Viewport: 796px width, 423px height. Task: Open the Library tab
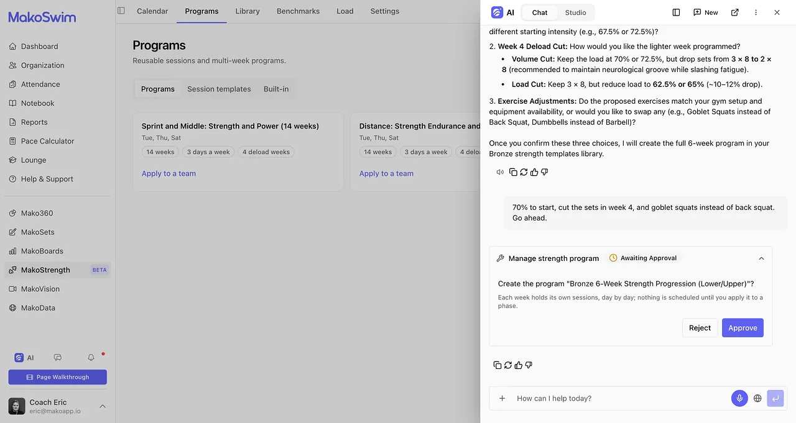[x=248, y=11]
